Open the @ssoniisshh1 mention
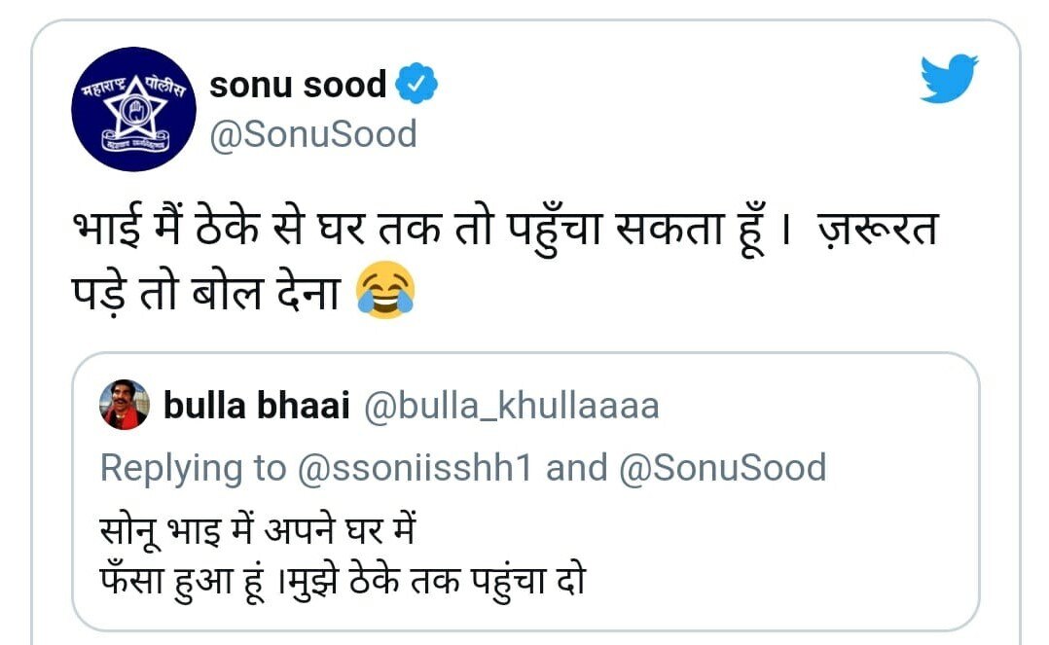 pos(415,467)
